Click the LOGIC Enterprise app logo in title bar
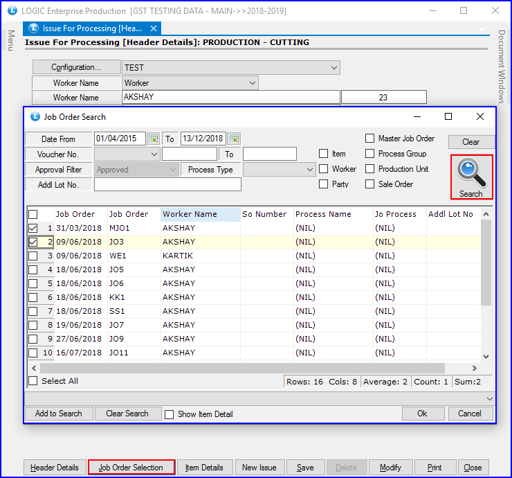The image size is (512, 478). [x=12, y=11]
